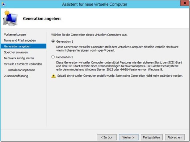Click the virtual computer monitor icon
Viewport: 190px width, 142px height.
[x=10, y=18]
